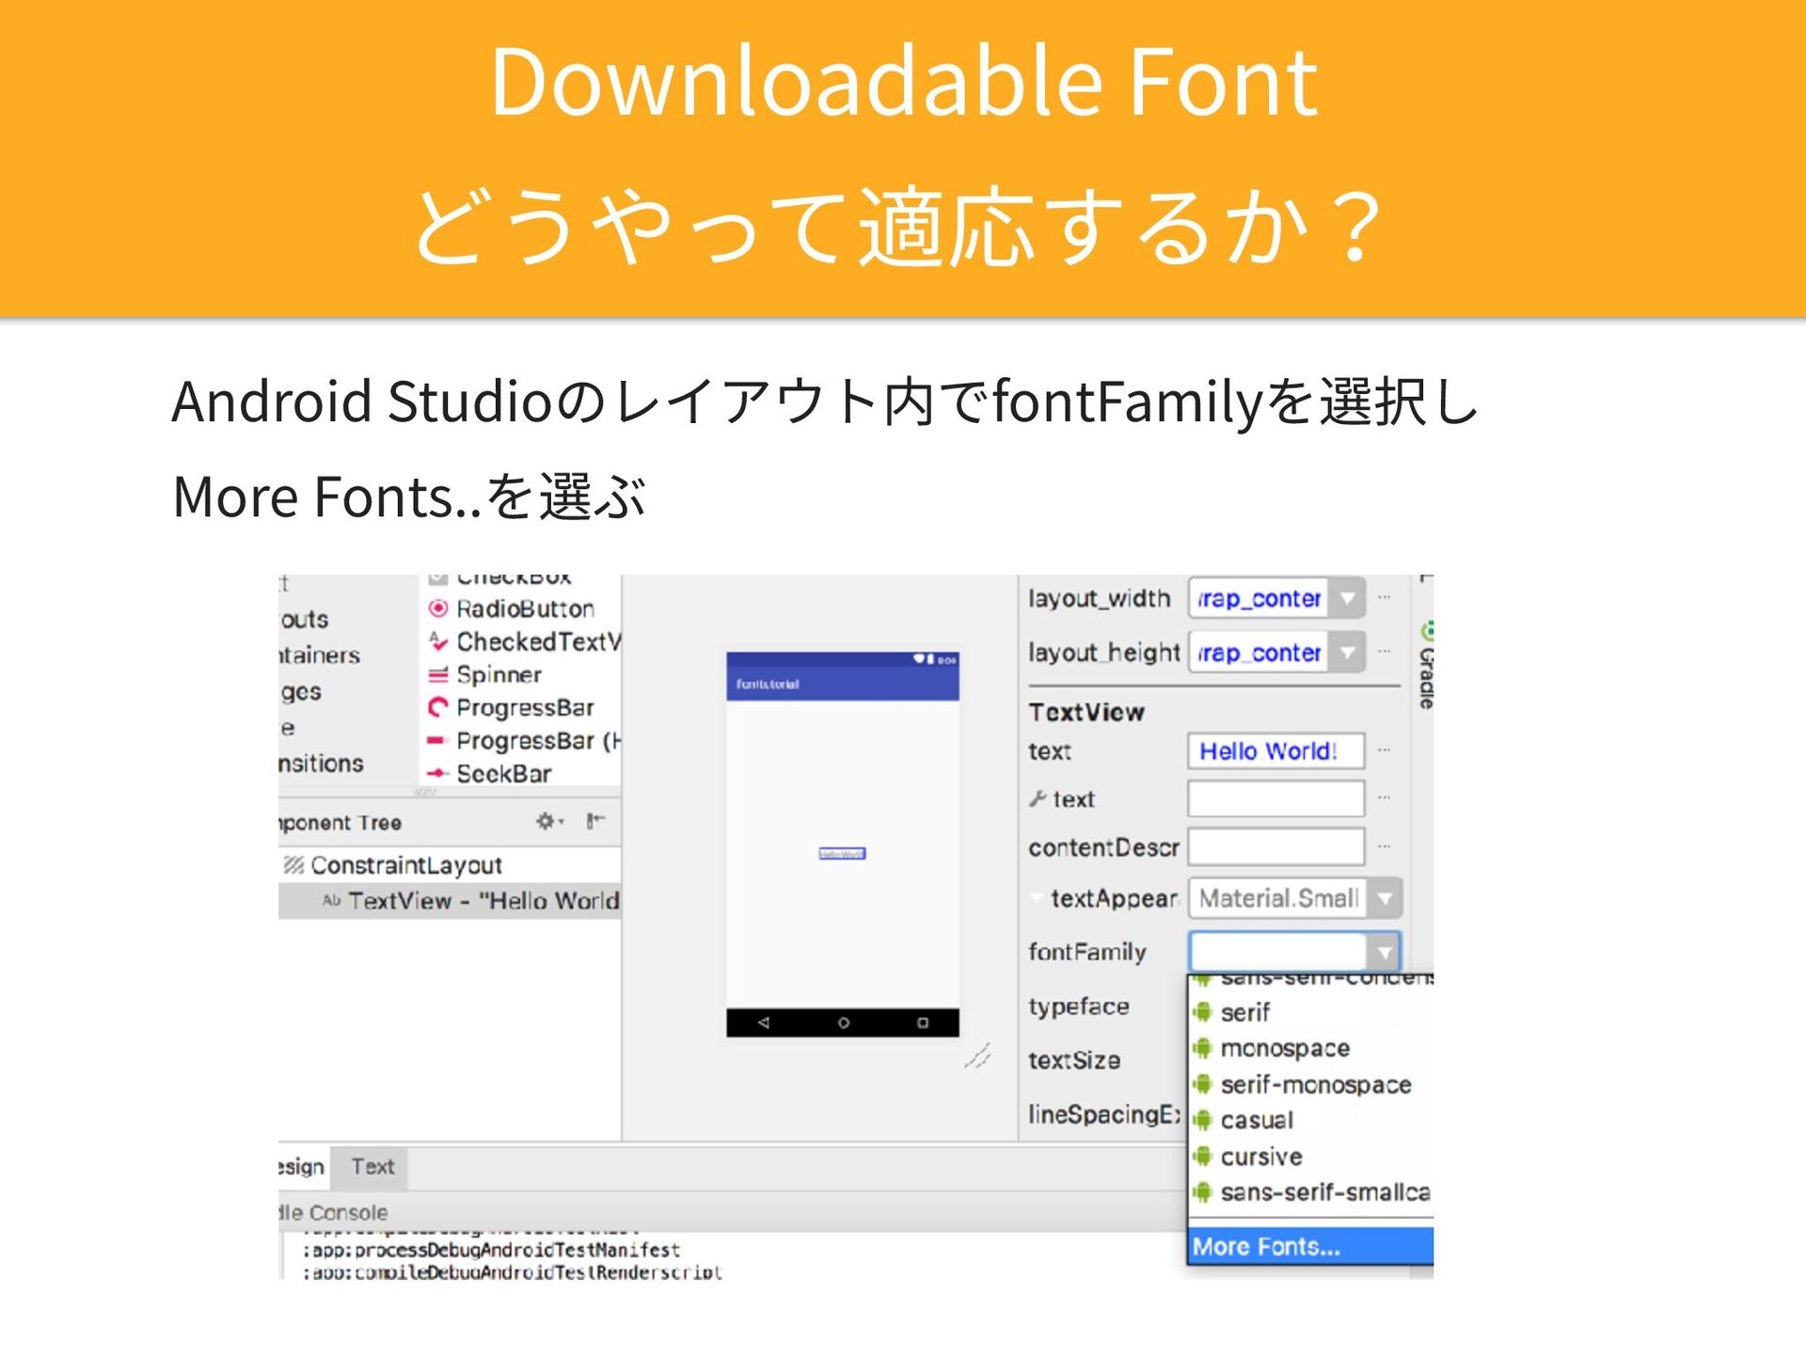
Task: Click the Layouts palette category
Action: coord(304,620)
